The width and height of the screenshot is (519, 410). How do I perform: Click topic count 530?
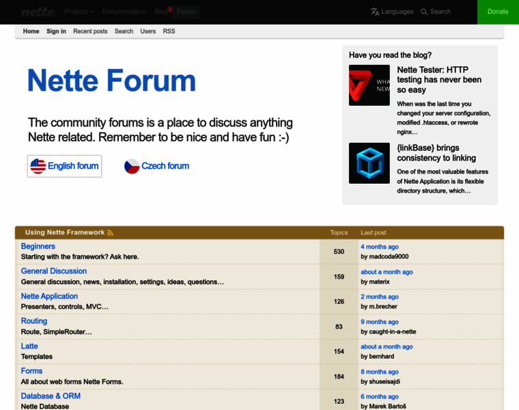pyautogui.click(x=339, y=251)
